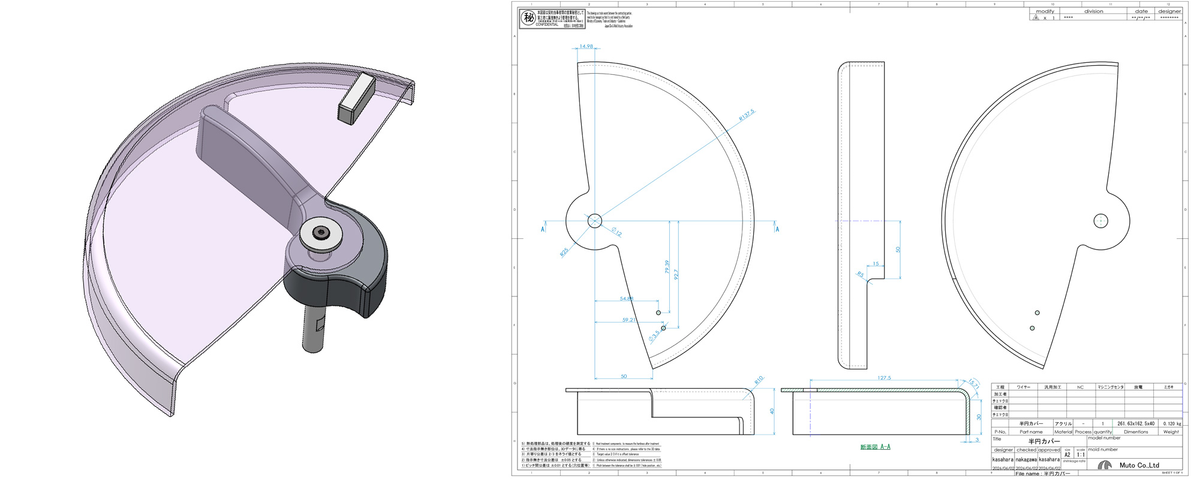
Task: Click the 断面図 A-A section label
Action: (875, 447)
